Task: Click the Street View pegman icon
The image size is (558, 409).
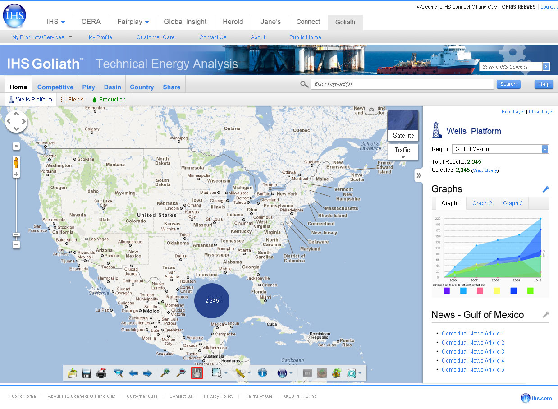Action: coord(16,163)
